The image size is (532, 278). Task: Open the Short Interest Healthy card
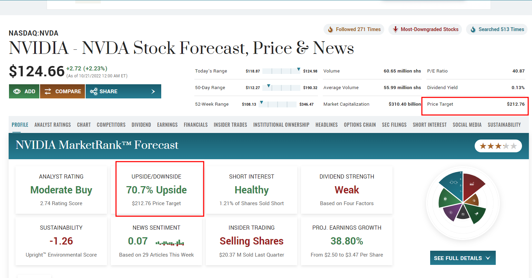(252, 190)
